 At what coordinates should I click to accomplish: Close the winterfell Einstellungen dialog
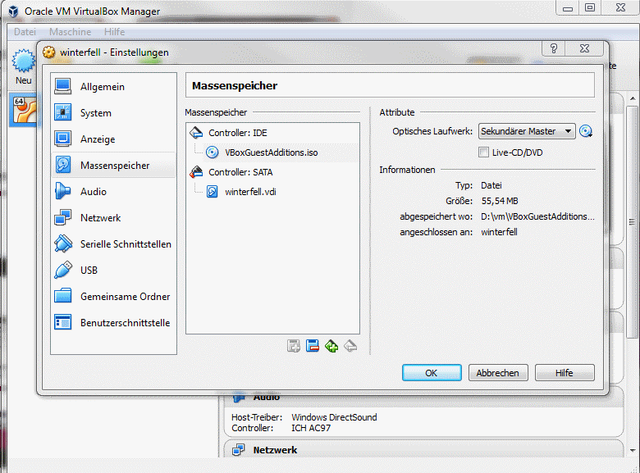(584, 48)
